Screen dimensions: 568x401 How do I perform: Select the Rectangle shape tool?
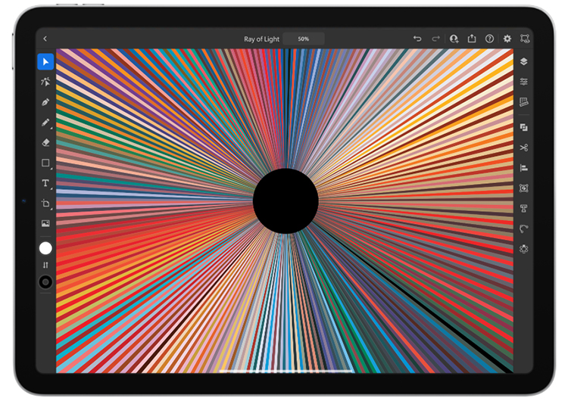(x=45, y=163)
